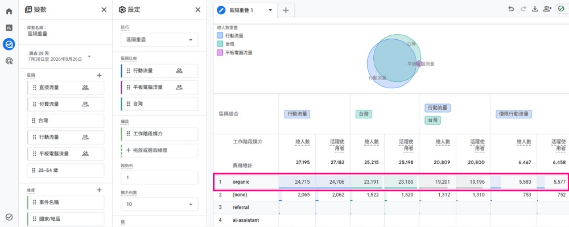Click the 僅限行動流量 column header chip
Screen dimensions: 569x227
(x=513, y=114)
